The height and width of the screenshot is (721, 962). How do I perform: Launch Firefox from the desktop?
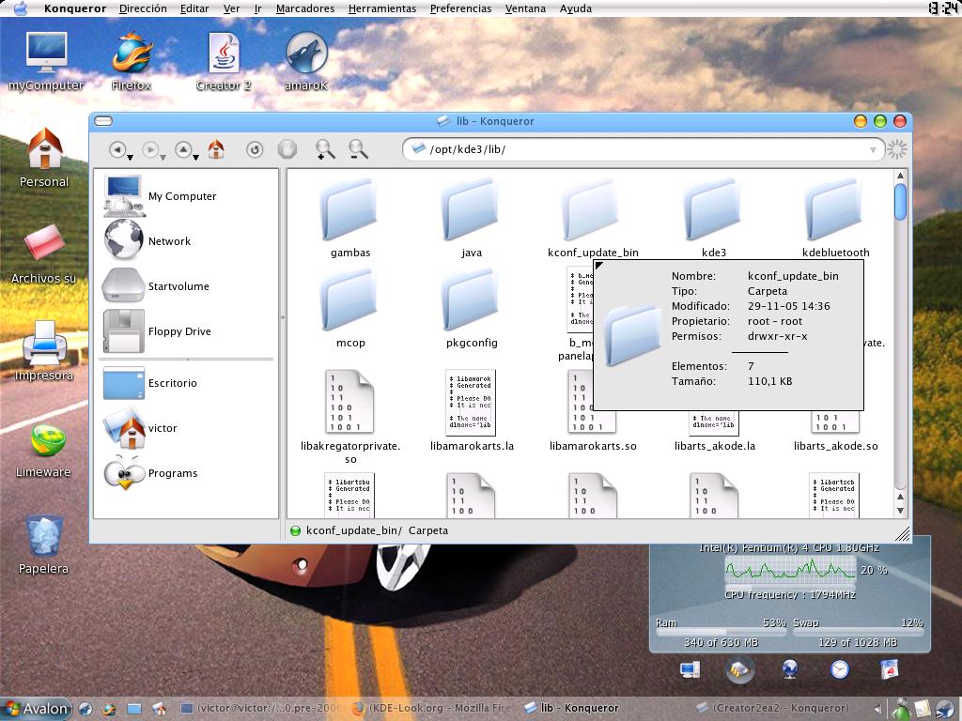[131, 61]
